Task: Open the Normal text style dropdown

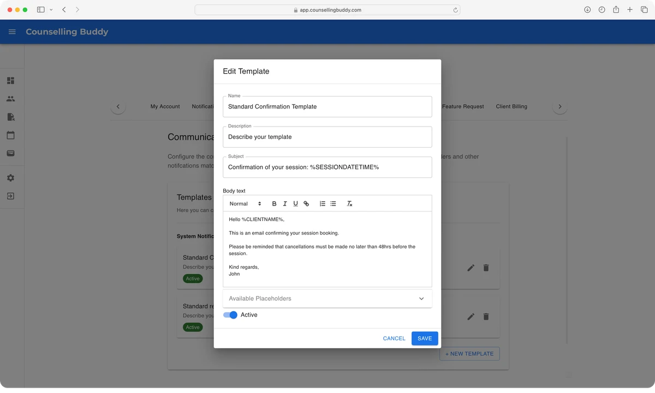Action: tap(245, 204)
